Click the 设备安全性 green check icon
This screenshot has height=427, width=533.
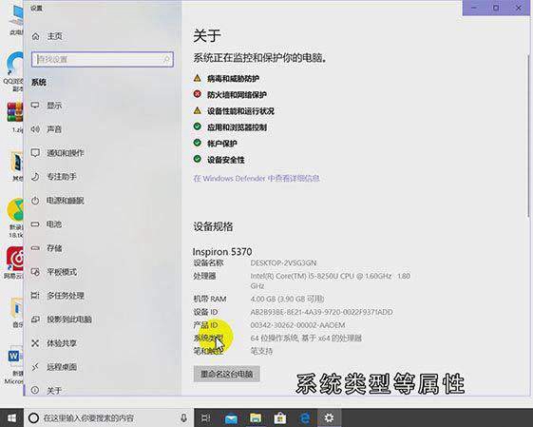click(x=198, y=159)
